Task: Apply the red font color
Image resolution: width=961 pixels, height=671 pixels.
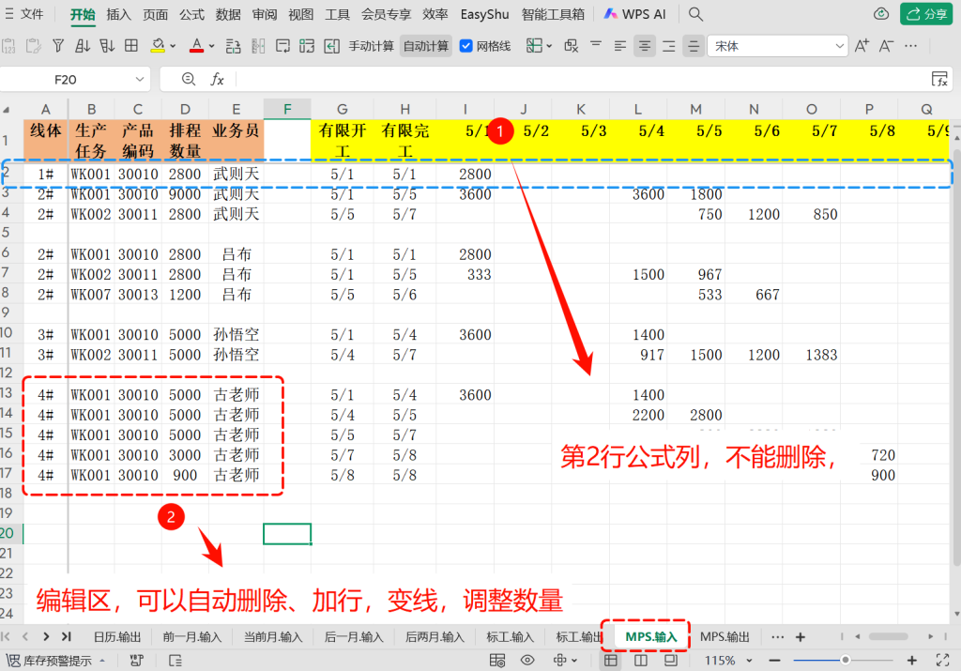Action: pyautogui.click(x=197, y=46)
